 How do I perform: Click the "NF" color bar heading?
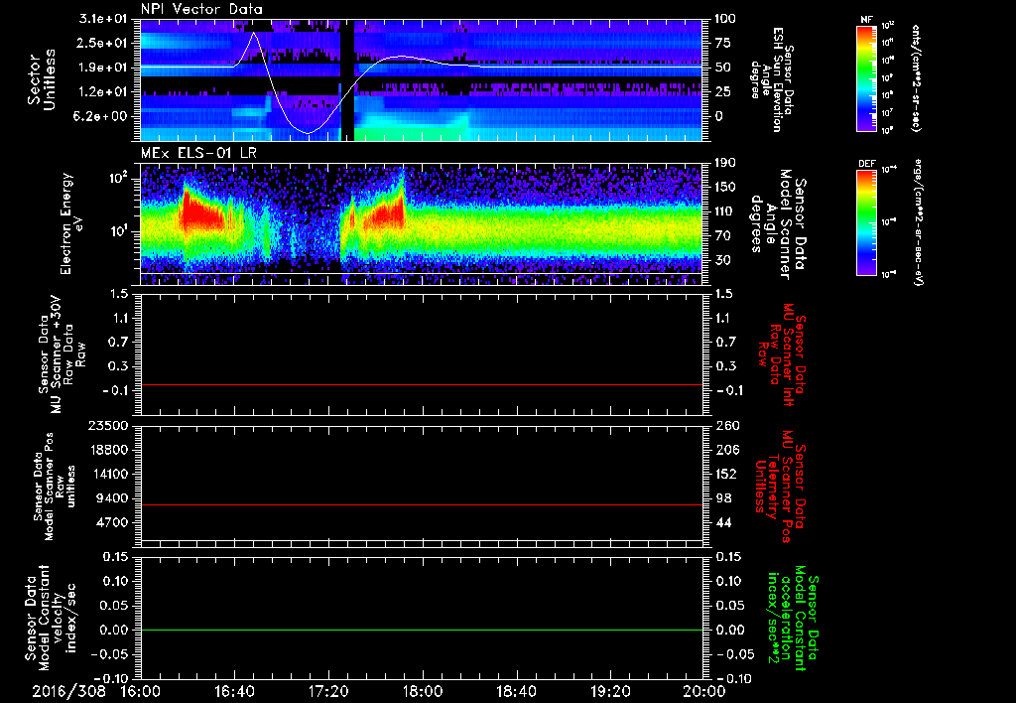tap(867, 20)
